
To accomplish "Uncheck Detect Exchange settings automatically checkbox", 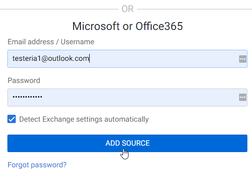I will 12,119.
